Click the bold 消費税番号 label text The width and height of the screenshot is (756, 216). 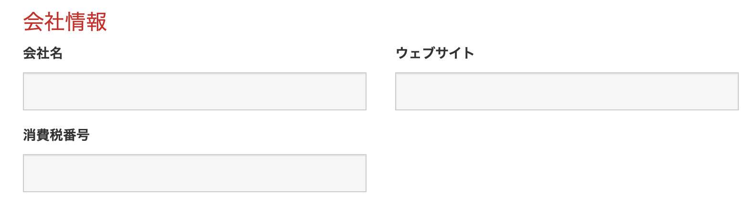[x=56, y=135]
